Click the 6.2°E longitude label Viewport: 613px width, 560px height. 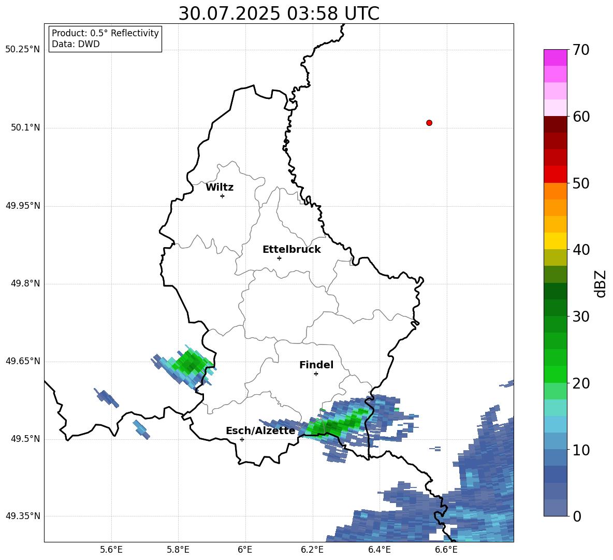coord(312,550)
